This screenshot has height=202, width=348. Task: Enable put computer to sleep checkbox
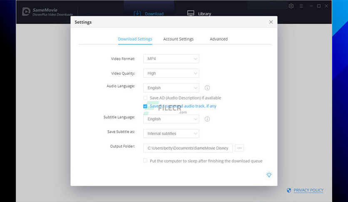145,161
